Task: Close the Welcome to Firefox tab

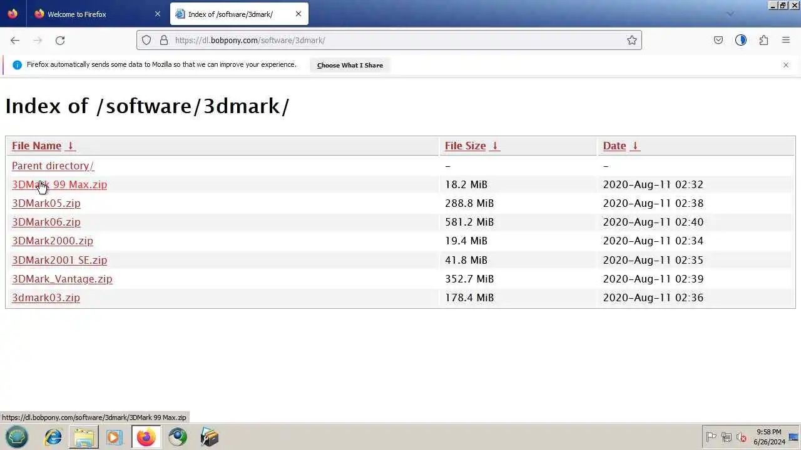Action: click(158, 14)
